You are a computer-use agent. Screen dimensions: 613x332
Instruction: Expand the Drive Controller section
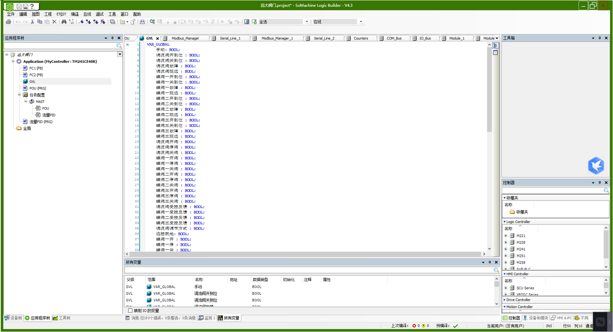coord(505,300)
